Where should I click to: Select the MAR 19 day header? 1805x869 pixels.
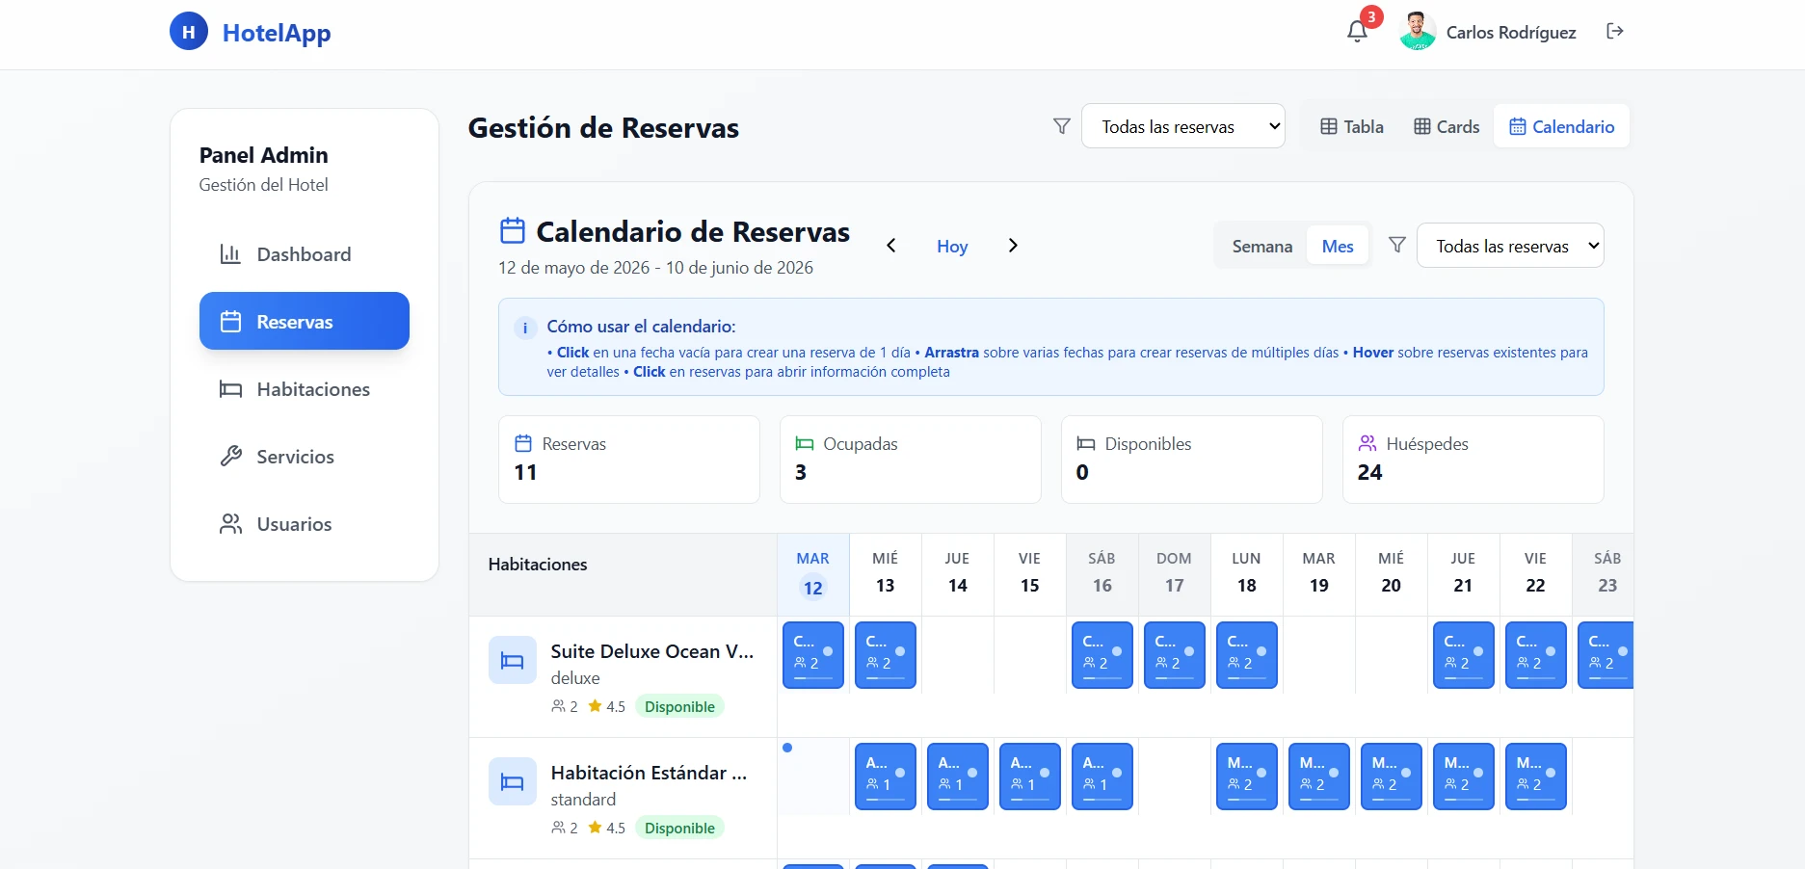coord(1319,574)
